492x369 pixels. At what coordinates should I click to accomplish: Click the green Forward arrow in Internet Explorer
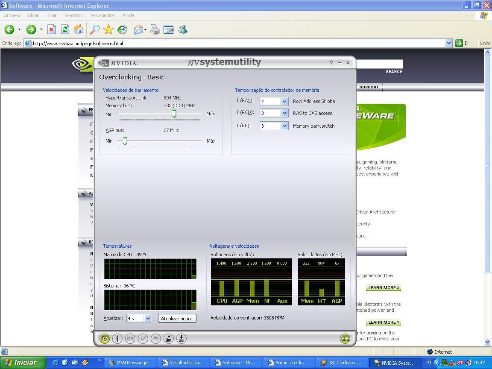[x=31, y=29]
